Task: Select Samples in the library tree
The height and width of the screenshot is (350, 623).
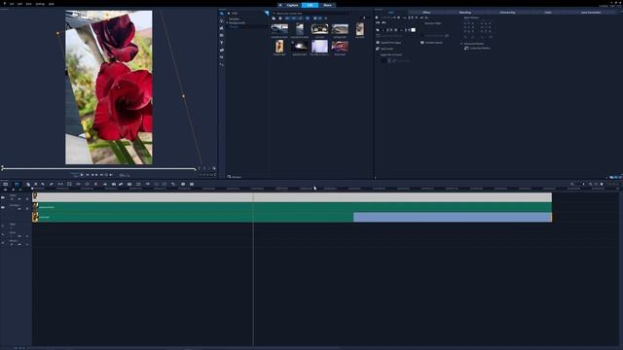Action: pyautogui.click(x=234, y=19)
